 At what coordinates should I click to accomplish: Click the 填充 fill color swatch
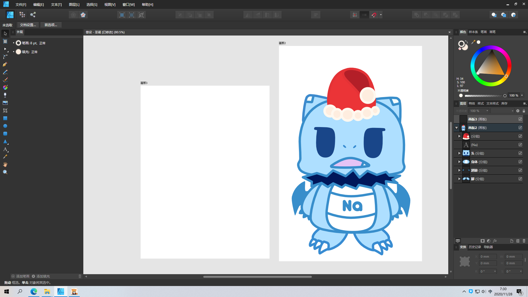click(x=18, y=52)
